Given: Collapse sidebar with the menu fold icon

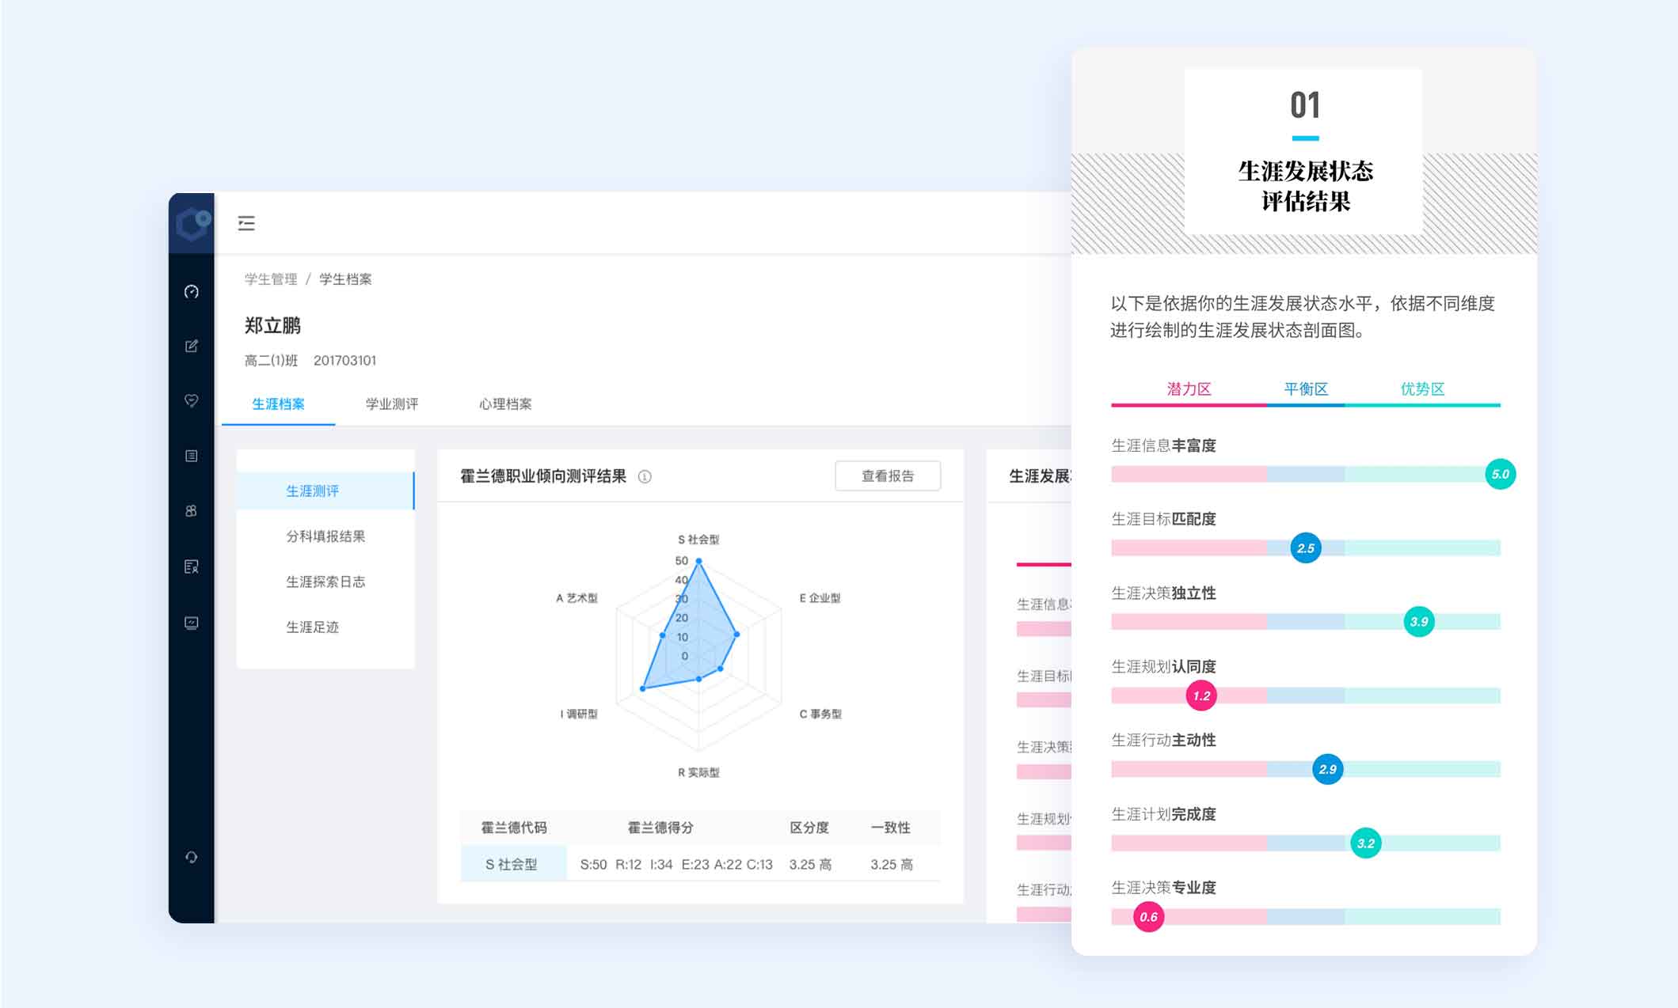Looking at the screenshot, I should point(246,223).
